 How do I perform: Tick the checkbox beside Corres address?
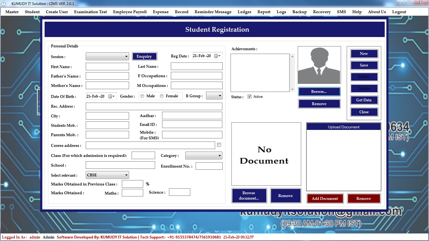point(219,145)
